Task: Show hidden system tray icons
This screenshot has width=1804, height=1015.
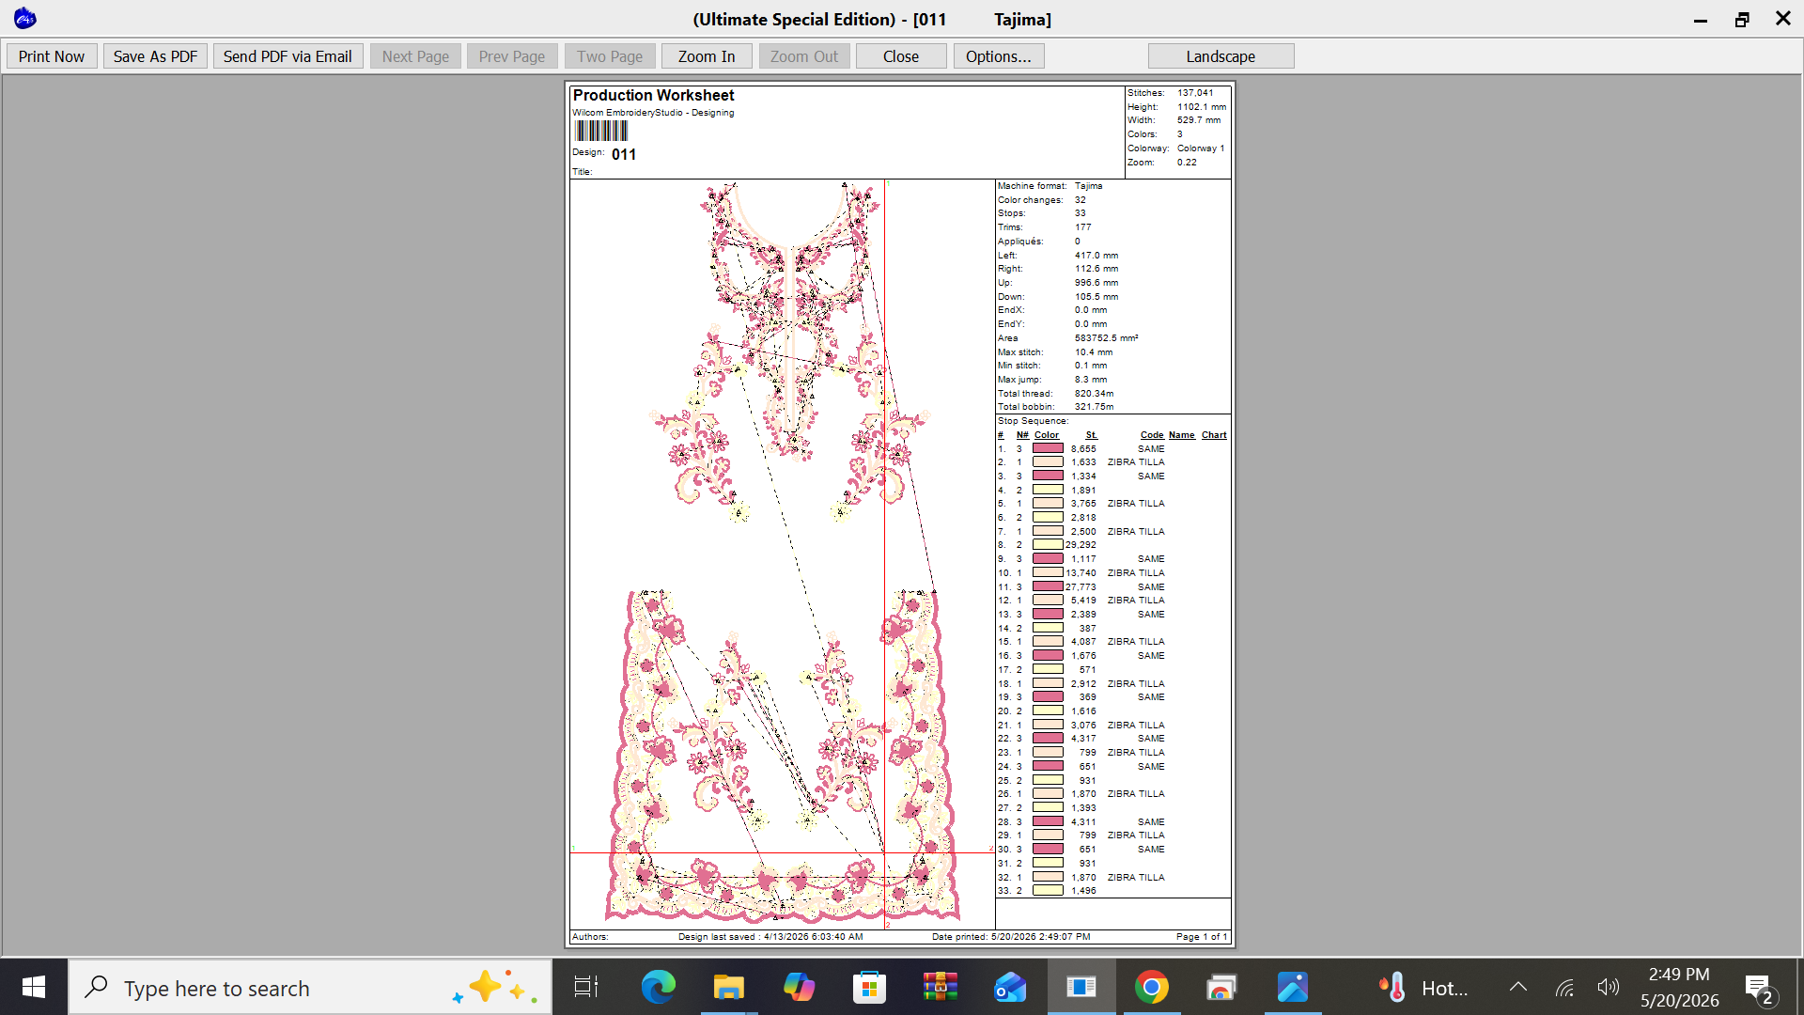Action: (x=1518, y=987)
